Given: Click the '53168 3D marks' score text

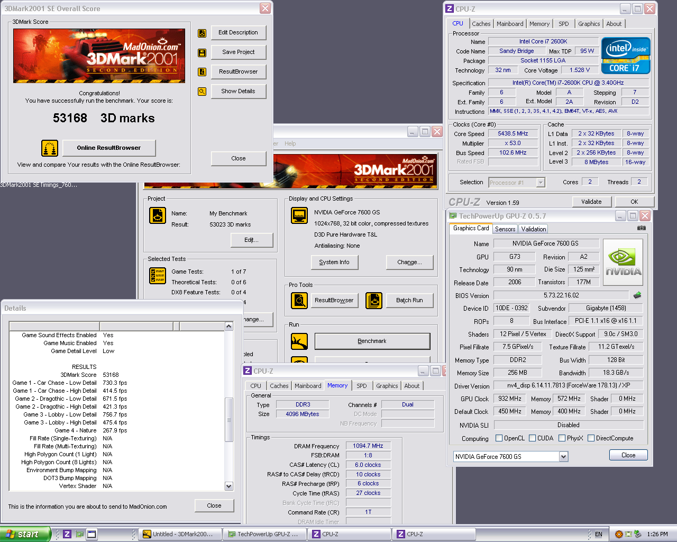Looking at the screenshot, I should click(104, 118).
